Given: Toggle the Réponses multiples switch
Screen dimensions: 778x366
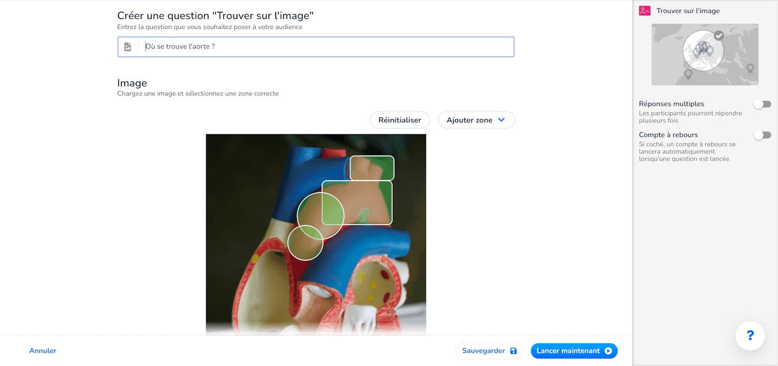Looking at the screenshot, I should click(762, 104).
